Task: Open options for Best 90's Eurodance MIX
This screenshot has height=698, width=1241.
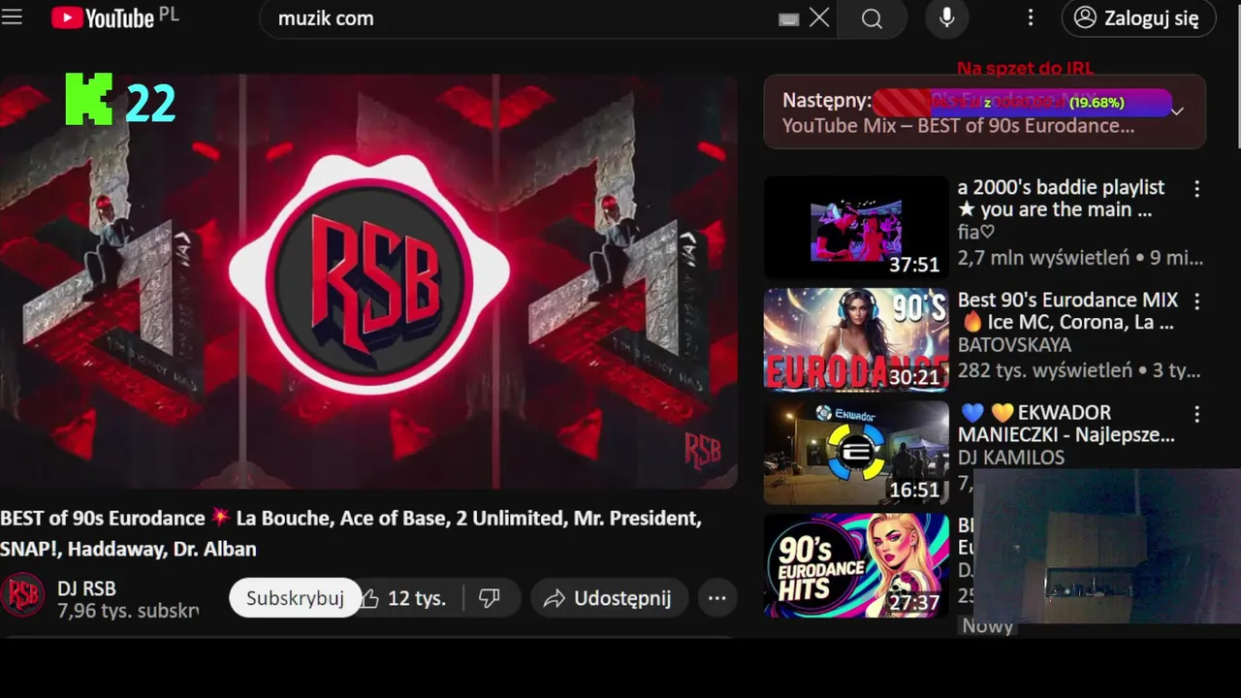Action: click(1197, 301)
